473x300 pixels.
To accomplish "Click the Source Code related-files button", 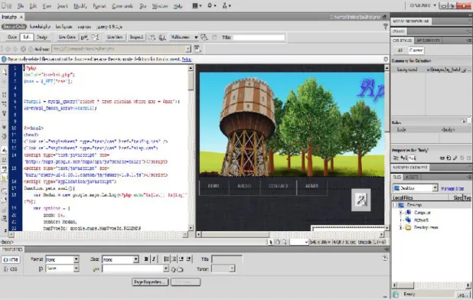I will (14, 27).
